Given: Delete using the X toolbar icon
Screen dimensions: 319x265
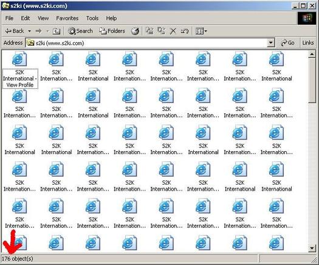Looking at the screenshot, I should (173, 31).
